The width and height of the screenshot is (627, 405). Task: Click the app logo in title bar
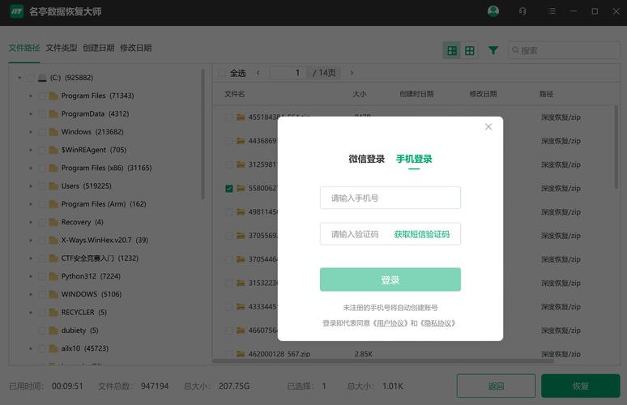[16, 11]
